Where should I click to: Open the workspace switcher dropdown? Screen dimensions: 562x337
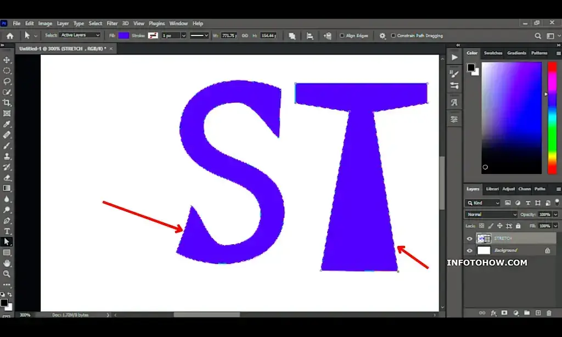click(x=552, y=36)
